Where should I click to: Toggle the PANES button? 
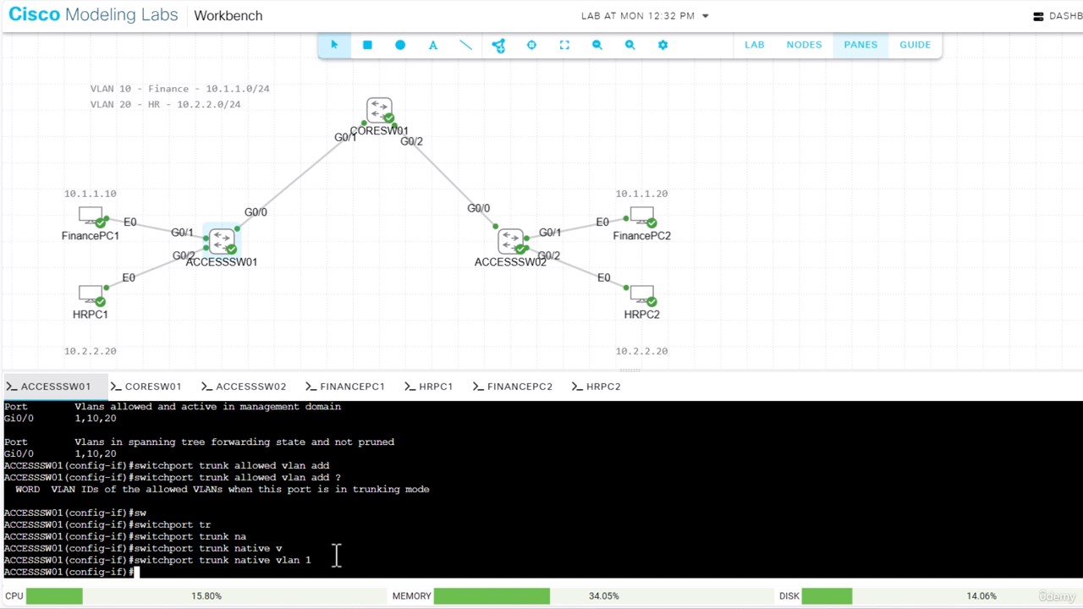(860, 45)
